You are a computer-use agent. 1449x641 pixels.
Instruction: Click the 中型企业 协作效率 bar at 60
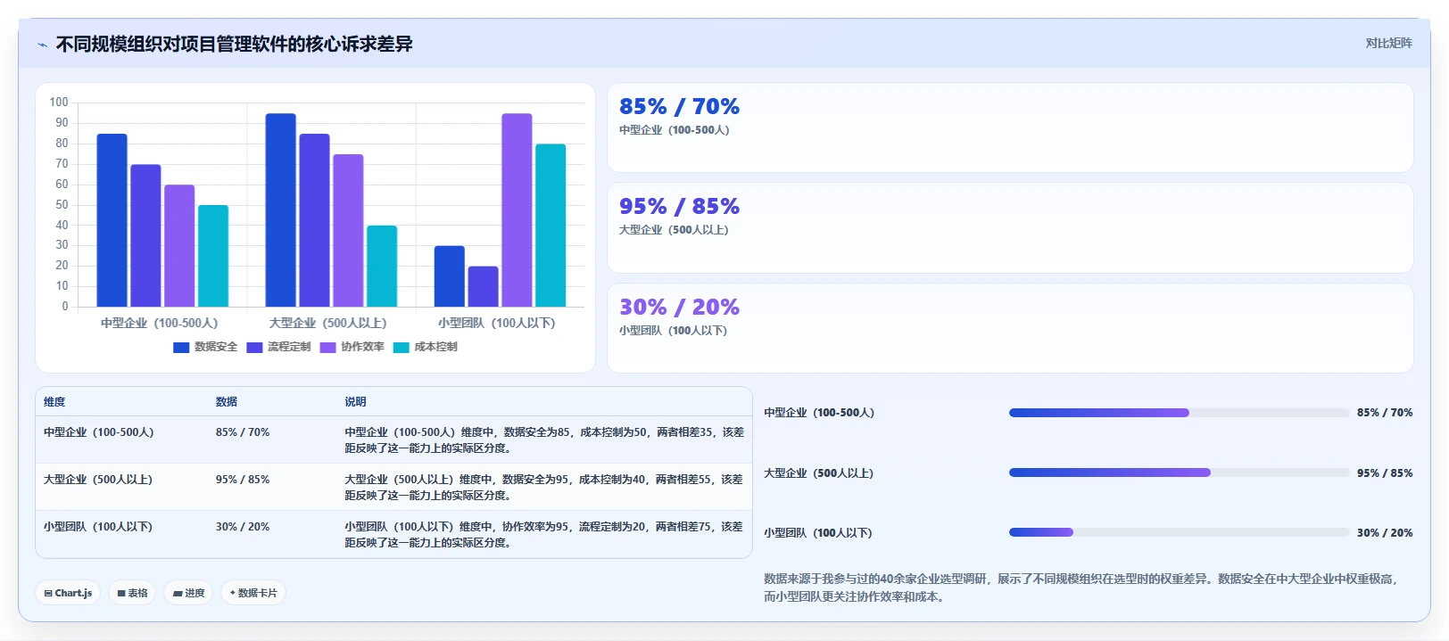(x=179, y=246)
